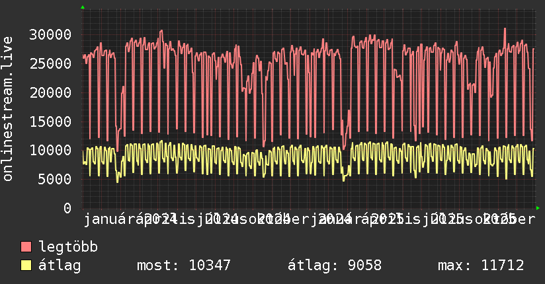This screenshot has width=545, height=284.
Task: Click the 10000 y-axis label
Action: coord(50,151)
